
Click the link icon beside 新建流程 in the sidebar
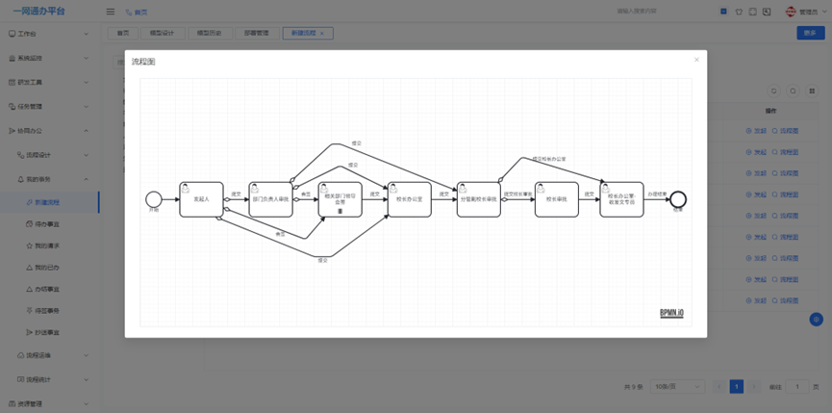click(x=30, y=202)
